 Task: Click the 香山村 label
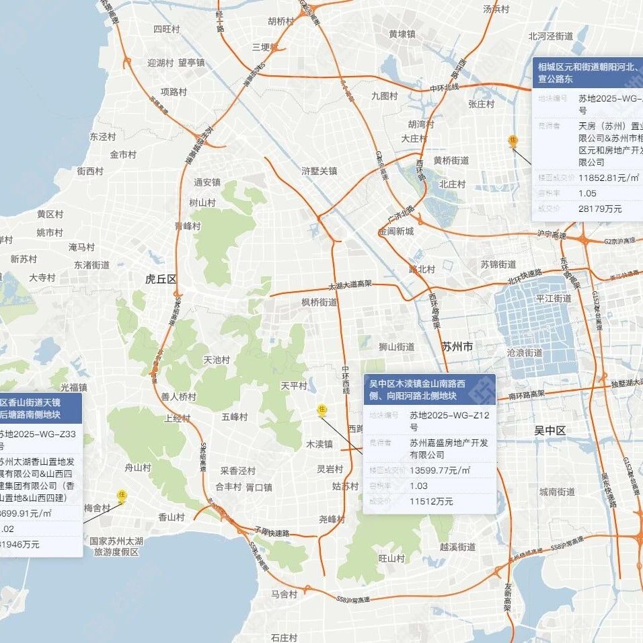tap(172, 517)
